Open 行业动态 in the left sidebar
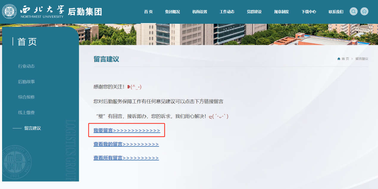The width and height of the screenshot is (378, 189). click(x=26, y=66)
